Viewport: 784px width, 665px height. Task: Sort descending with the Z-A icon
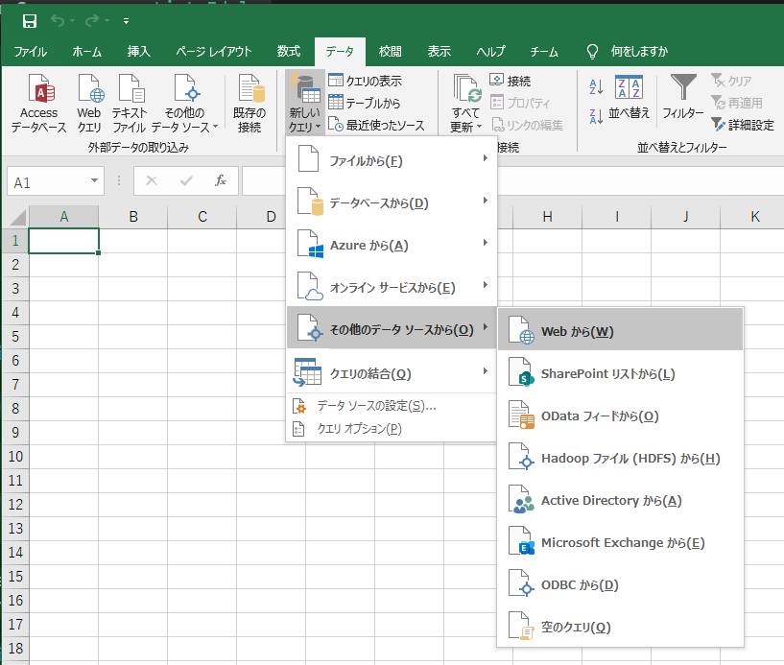(x=596, y=116)
